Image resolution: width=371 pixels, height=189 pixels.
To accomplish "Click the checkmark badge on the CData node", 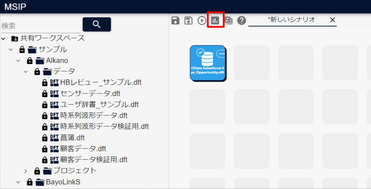I will click(x=201, y=52).
